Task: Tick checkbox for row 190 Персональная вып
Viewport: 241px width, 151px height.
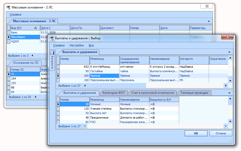Action: click(58, 80)
